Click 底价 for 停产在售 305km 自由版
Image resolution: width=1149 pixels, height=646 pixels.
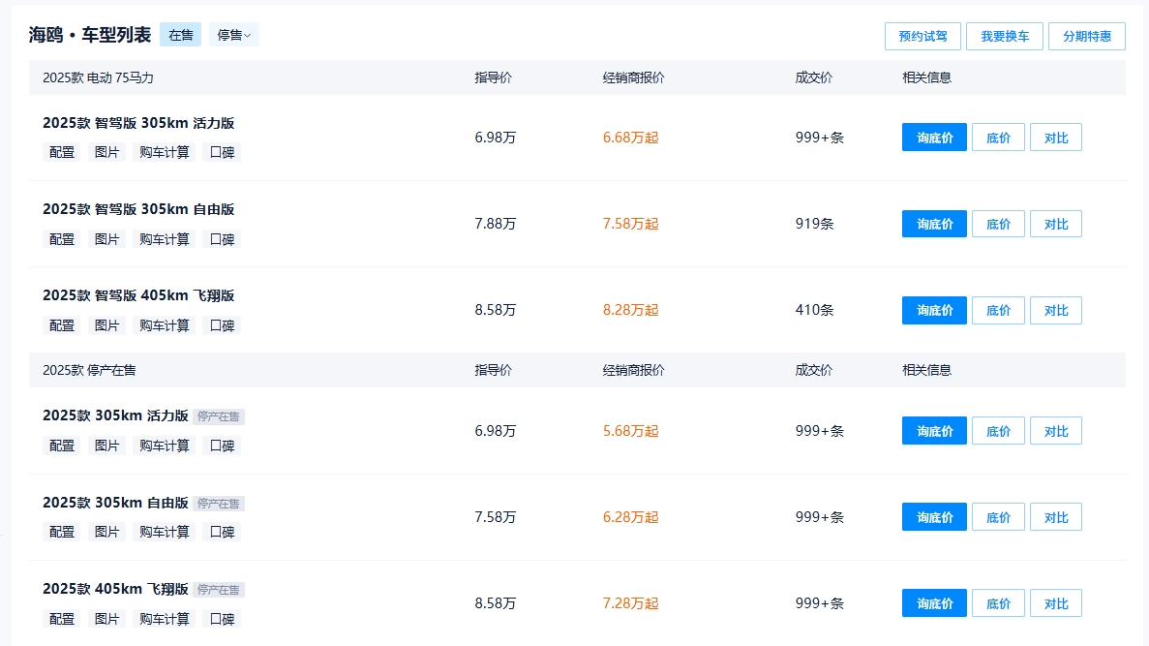[998, 517]
